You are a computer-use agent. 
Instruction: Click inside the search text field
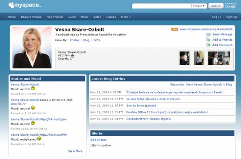tap(161, 6)
